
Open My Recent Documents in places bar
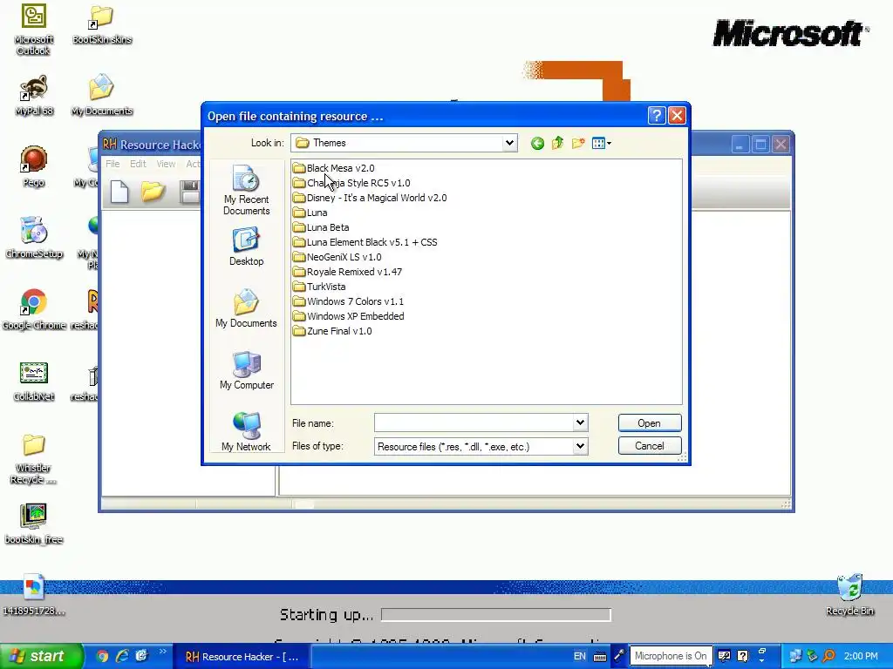247,190
